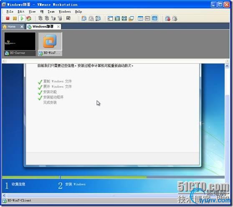Open the Team menu
233x207 pixels.
51,11
